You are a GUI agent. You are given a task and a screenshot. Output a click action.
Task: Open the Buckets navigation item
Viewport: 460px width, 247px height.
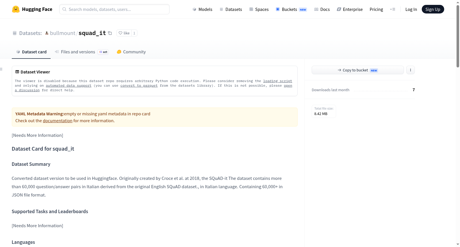pos(291,9)
